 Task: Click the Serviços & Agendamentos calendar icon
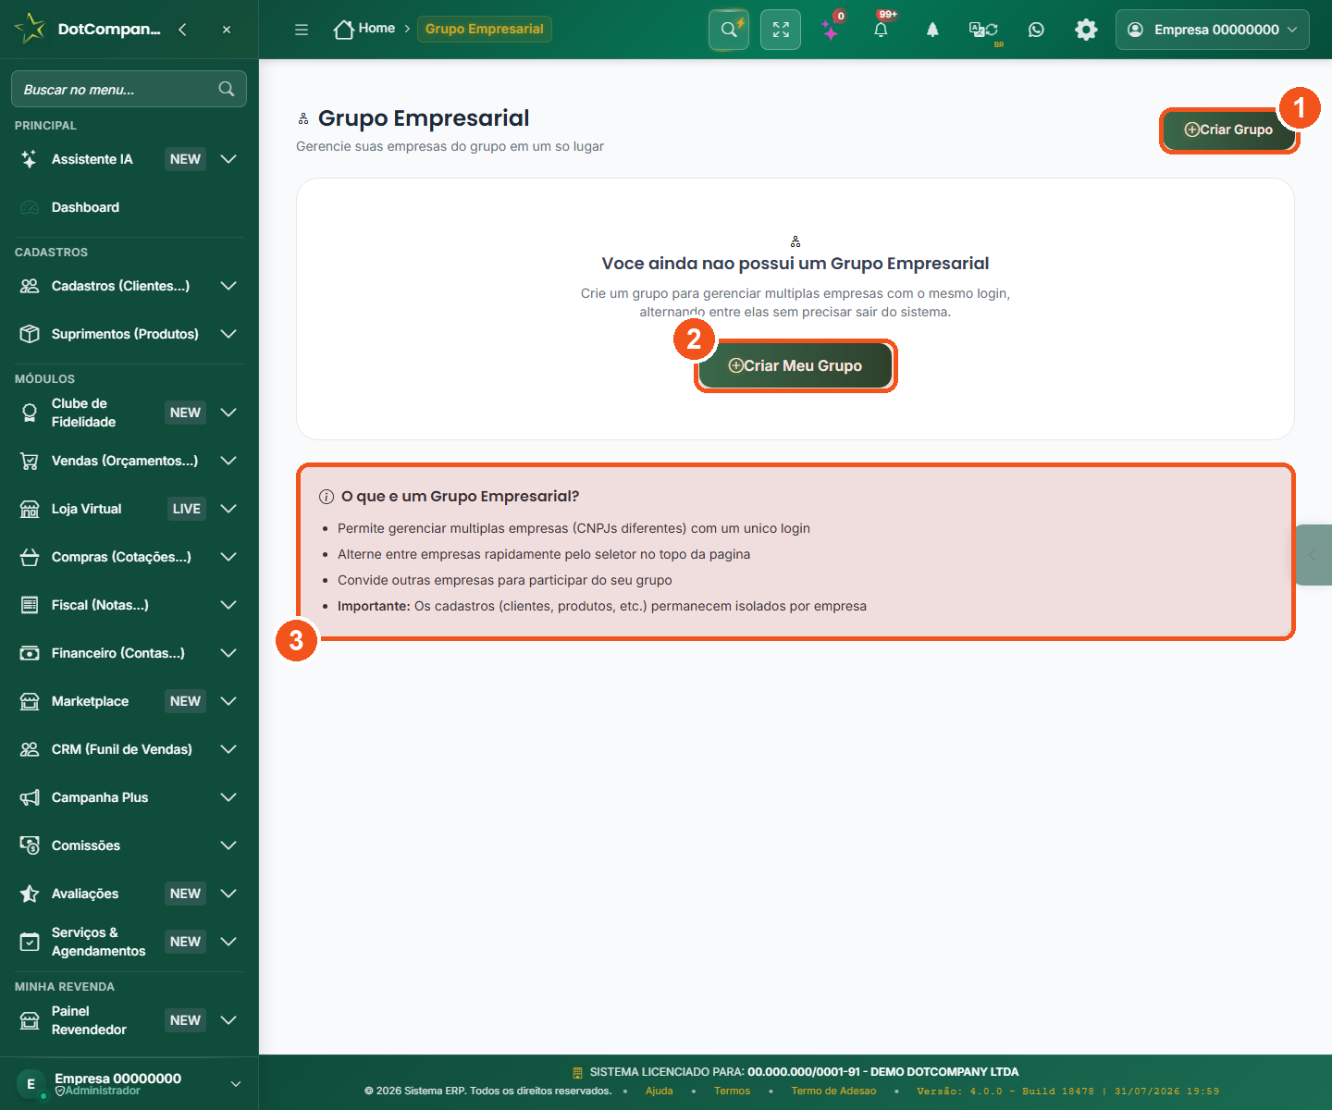pos(30,942)
